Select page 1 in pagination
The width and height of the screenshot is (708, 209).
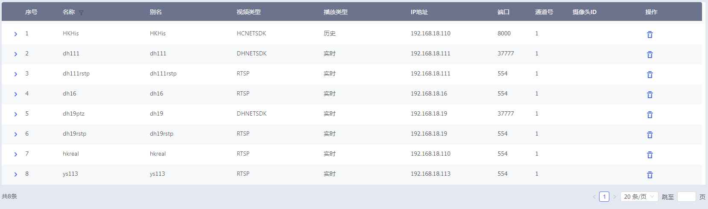click(x=604, y=197)
